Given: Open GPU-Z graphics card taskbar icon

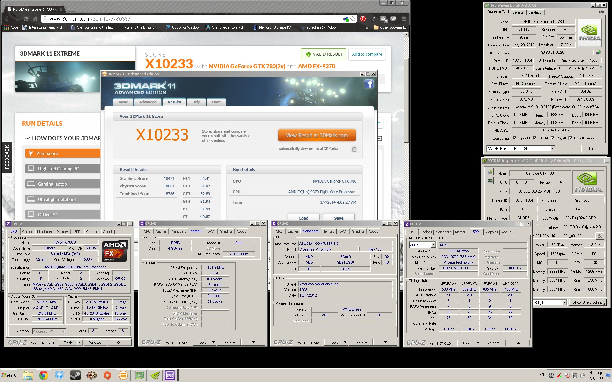Looking at the screenshot, I should [x=139, y=376].
